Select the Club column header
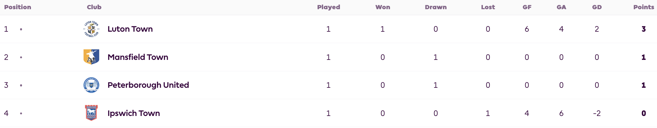The width and height of the screenshot is (657, 128). pos(94,7)
